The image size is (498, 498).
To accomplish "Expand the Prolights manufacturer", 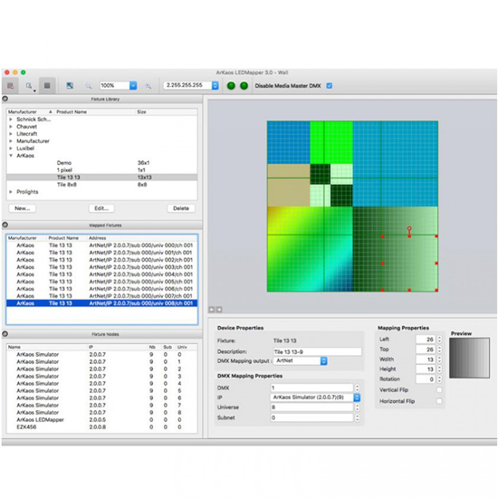I will (x=11, y=192).
